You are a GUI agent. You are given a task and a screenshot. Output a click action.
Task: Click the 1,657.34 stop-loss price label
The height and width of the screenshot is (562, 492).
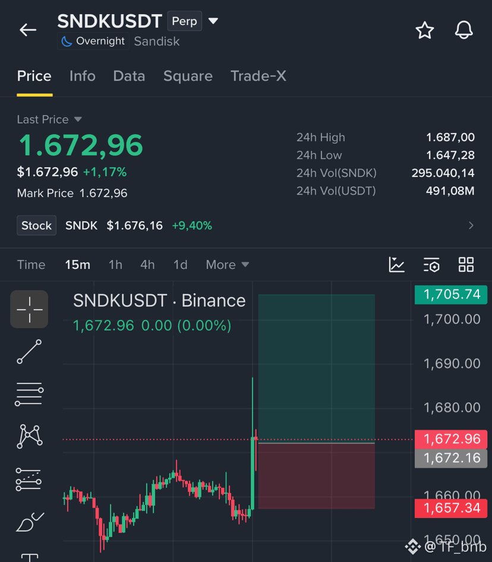click(x=451, y=508)
